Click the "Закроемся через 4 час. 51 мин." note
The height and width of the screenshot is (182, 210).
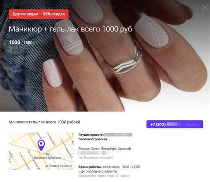(103, 176)
